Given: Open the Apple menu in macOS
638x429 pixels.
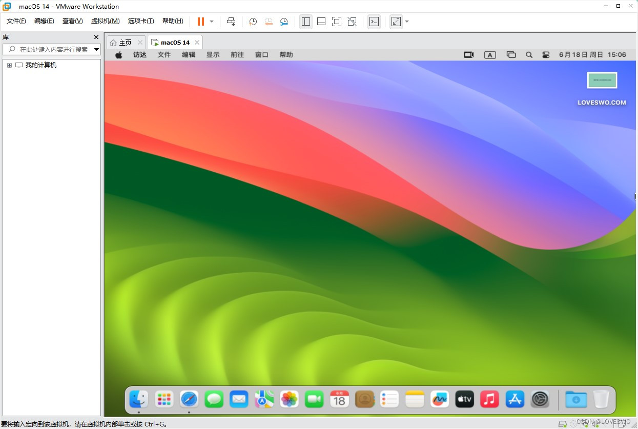Looking at the screenshot, I should [118, 55].
